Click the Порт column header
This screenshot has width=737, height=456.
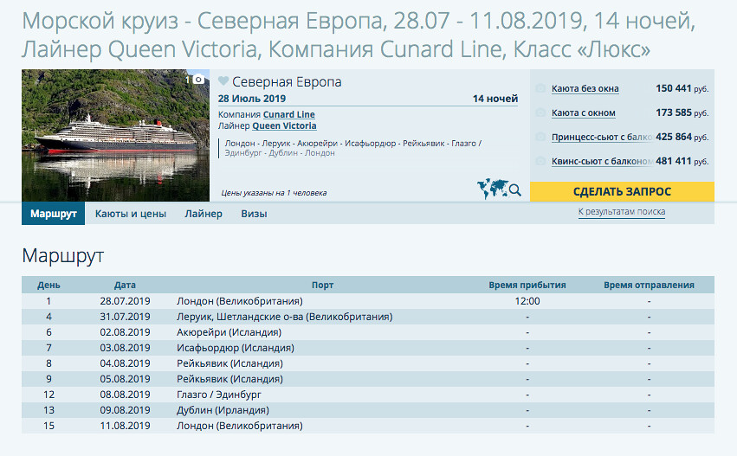pos(322,285)
